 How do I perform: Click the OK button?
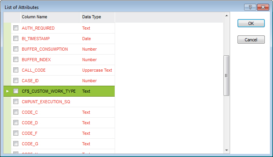[x=251, y=23]
